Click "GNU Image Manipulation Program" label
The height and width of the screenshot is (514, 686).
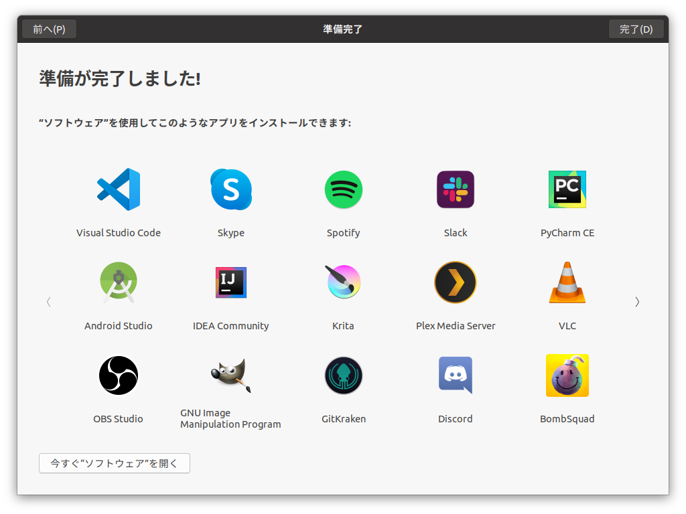(230, 419)
